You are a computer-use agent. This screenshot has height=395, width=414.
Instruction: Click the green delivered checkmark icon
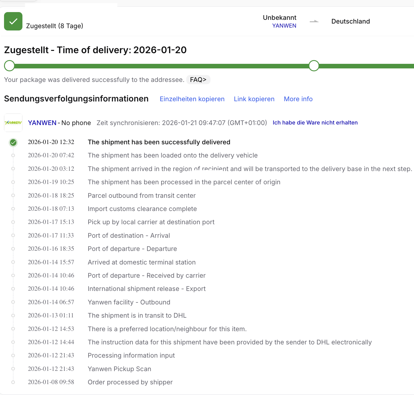13,21
